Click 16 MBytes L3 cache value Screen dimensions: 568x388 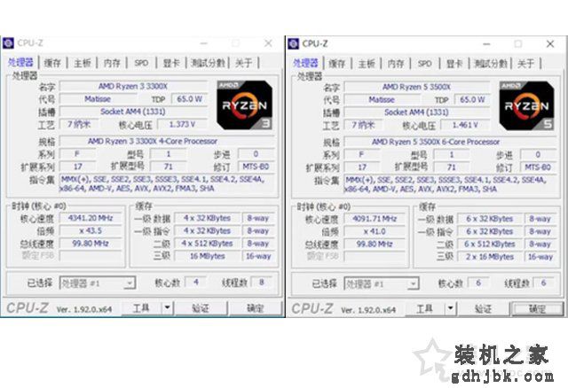(207, 256)
